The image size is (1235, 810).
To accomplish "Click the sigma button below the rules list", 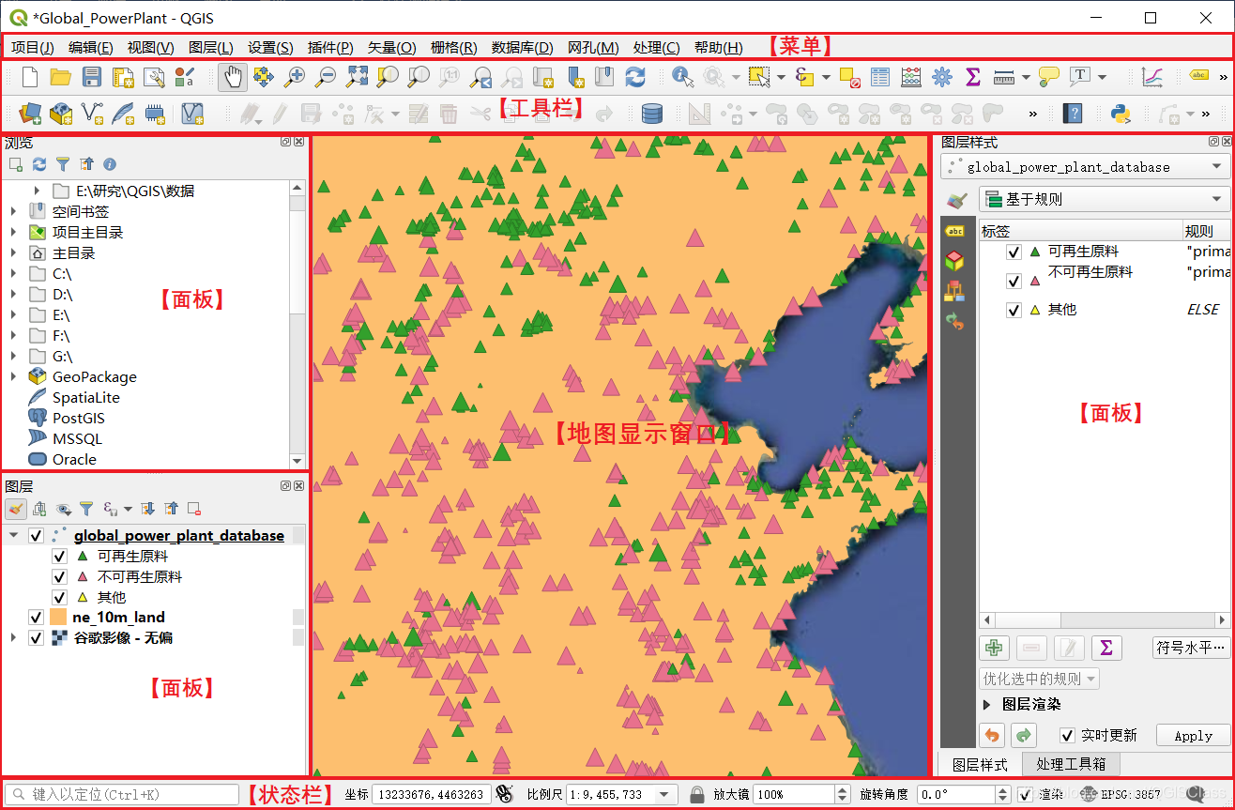I will pos(1106,648).
